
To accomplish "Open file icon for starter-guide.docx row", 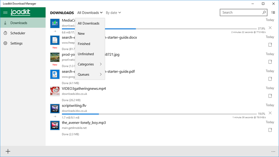I will pos(270,45).
